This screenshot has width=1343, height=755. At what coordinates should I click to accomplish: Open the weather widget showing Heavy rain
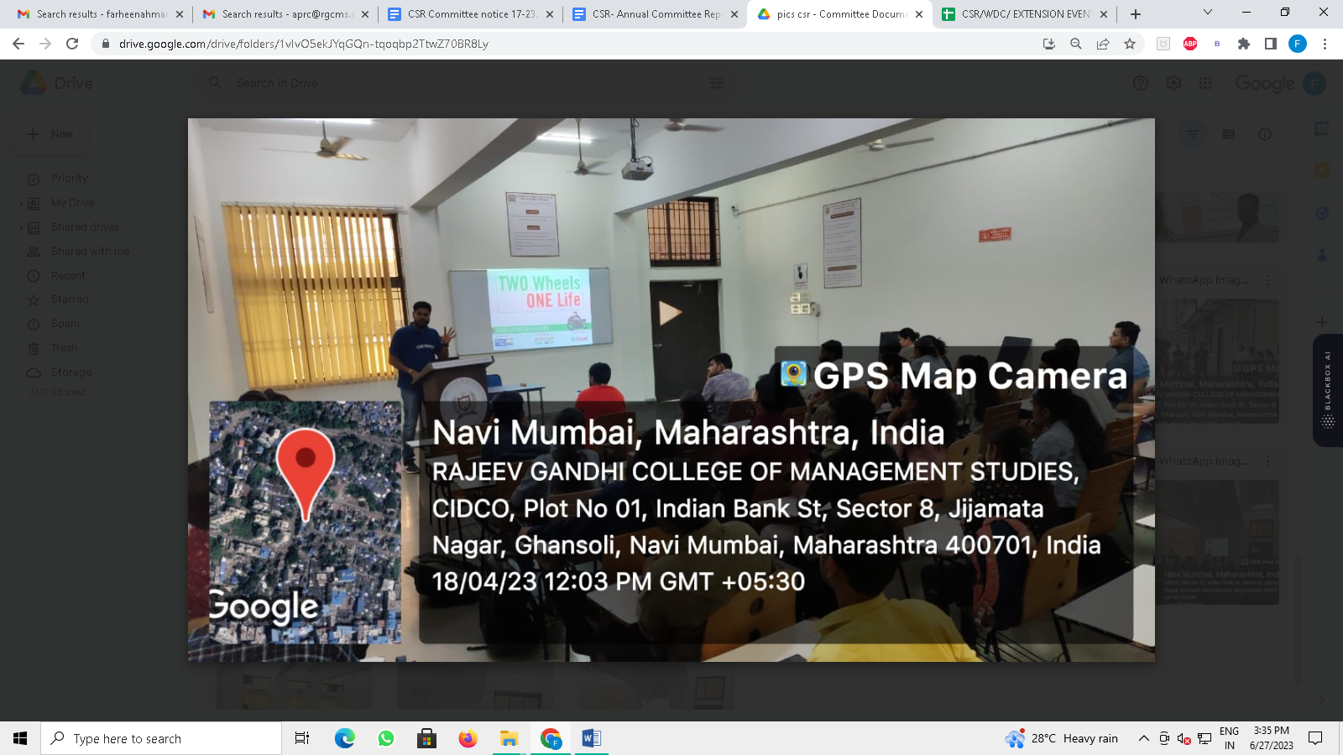1062,738
